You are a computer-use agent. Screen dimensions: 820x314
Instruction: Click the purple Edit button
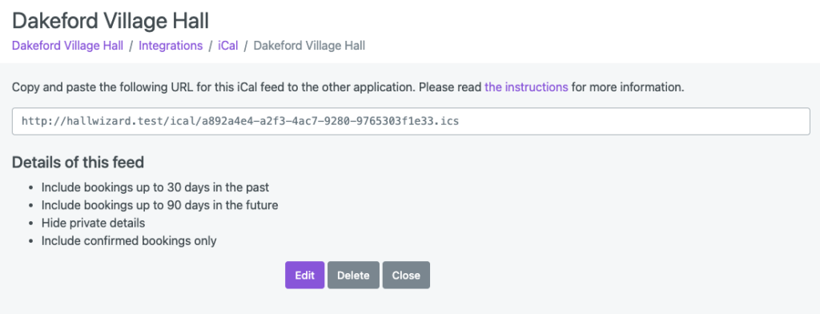point(304,276)
